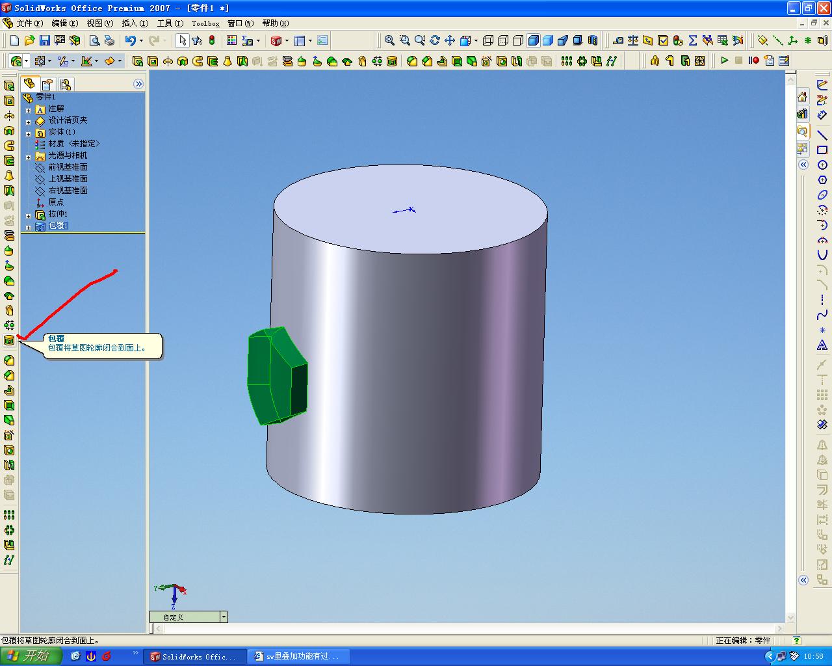Open the Measure tool
This screenshot has height=666, width=832.
coord(618,40)
